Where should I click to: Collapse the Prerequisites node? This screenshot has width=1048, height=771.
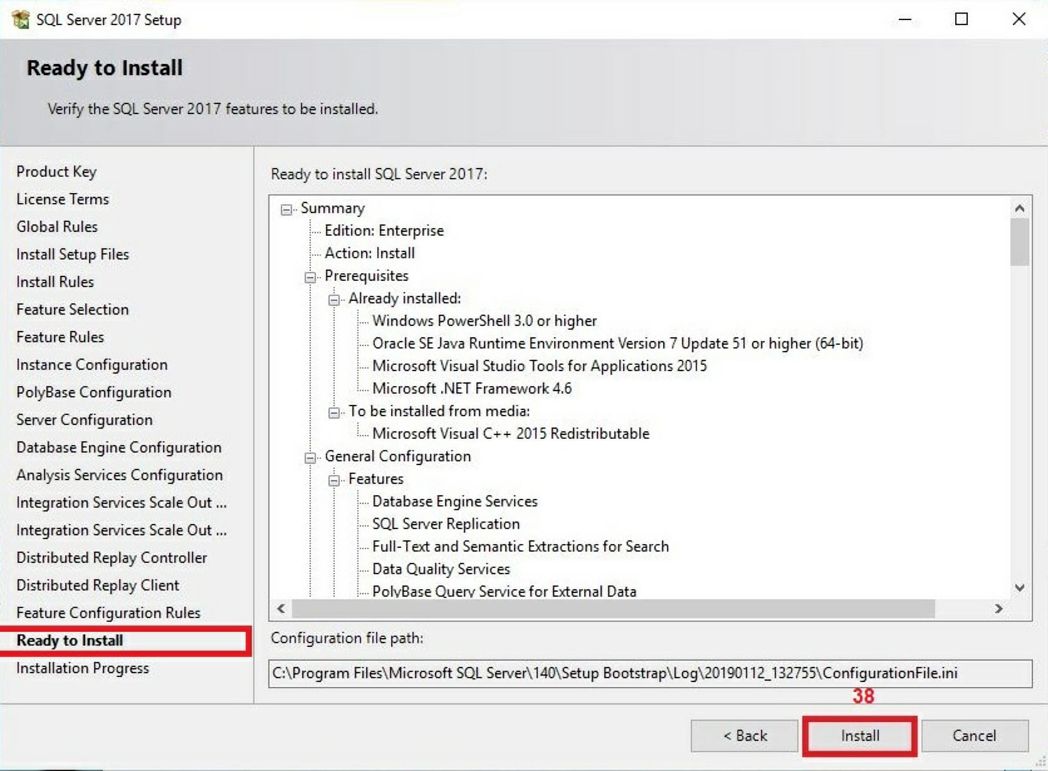point(310,278)
